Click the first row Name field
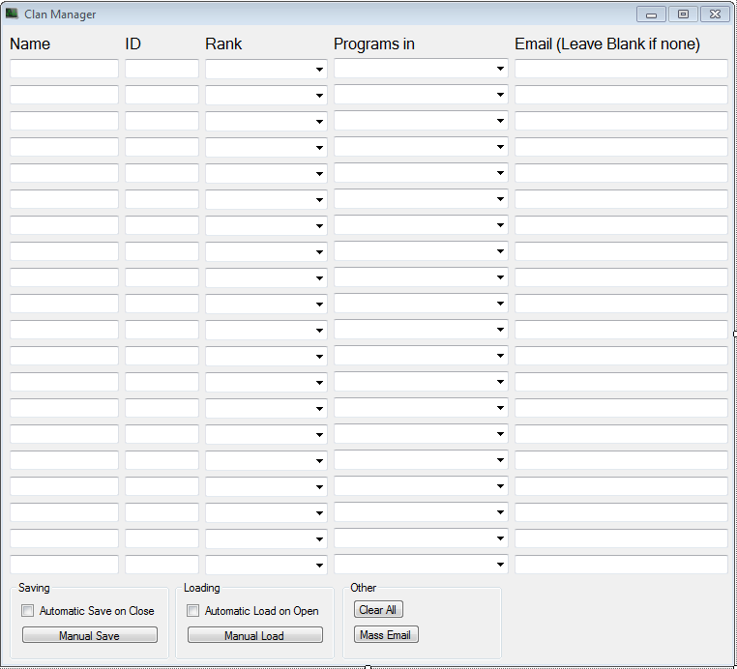The width and height of the screenshot is (737, 669). (64, 70)
